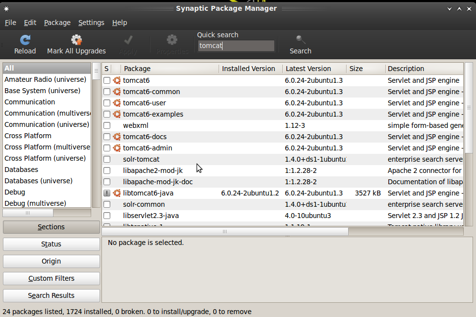Click the Apply toolbar icon
476x317 pixels.
[x=128, y=39]
